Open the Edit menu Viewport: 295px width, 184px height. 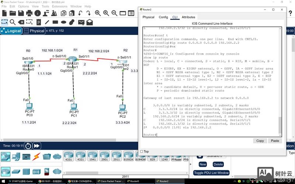pos(12,6)
